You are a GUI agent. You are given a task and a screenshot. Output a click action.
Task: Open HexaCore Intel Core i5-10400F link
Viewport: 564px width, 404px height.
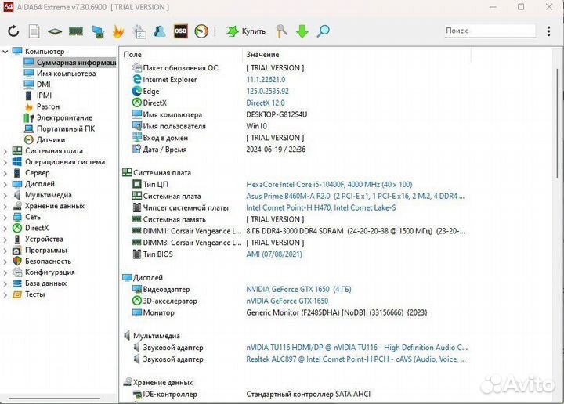[329, 185]
